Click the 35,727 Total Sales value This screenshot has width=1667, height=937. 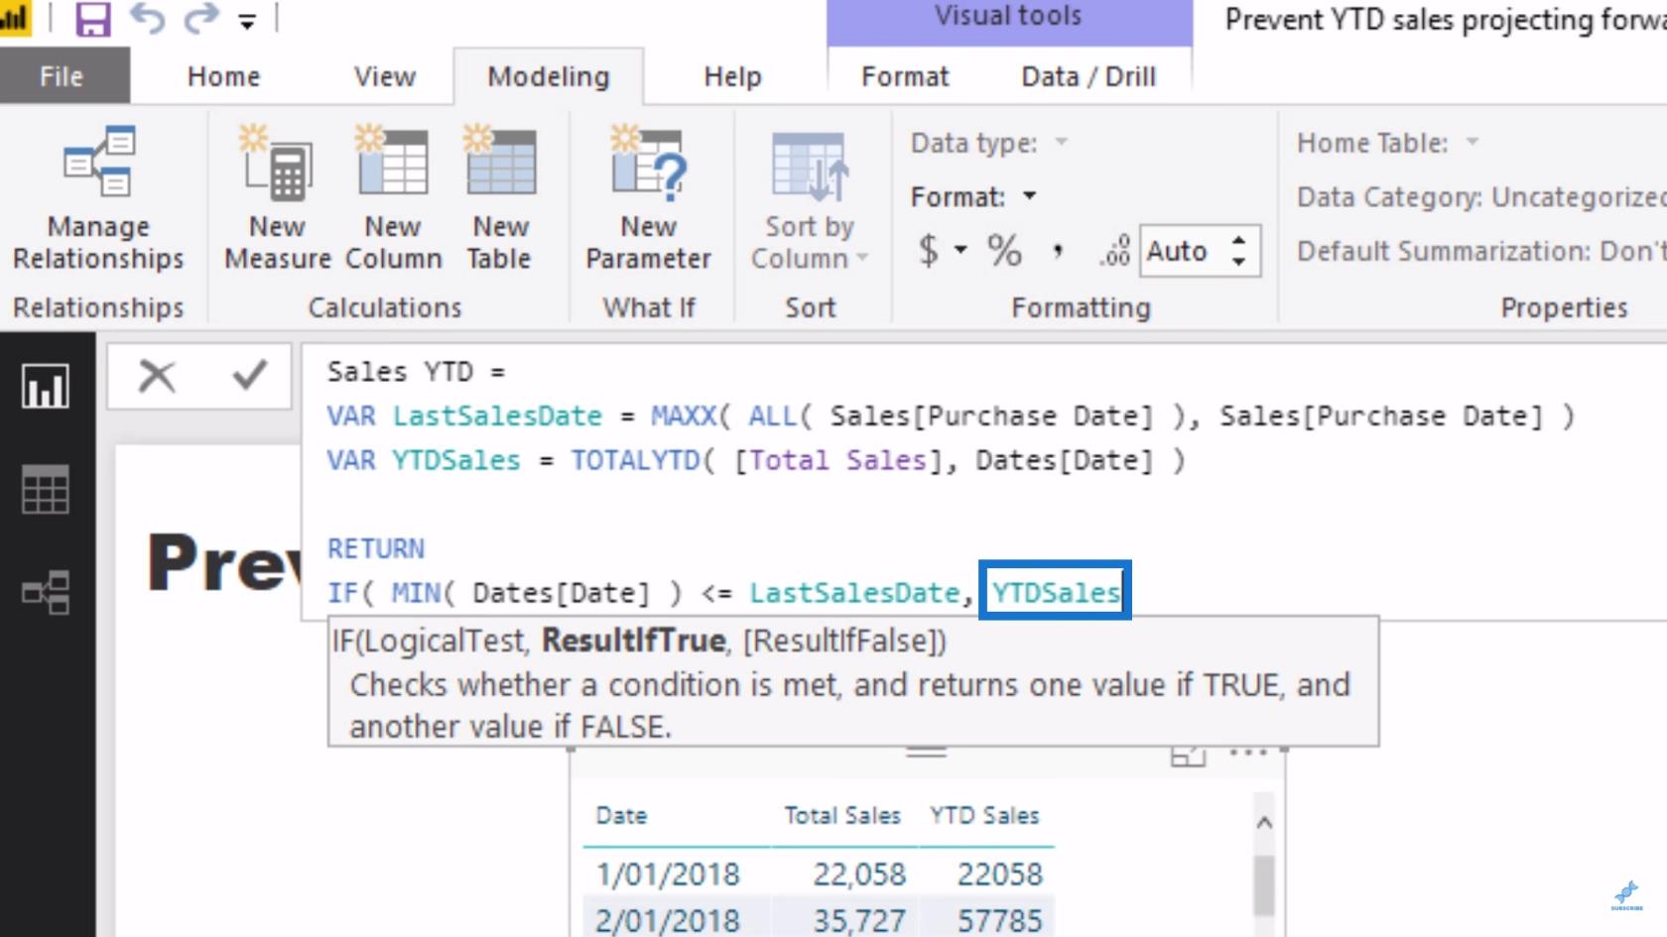tap(859, 920)
